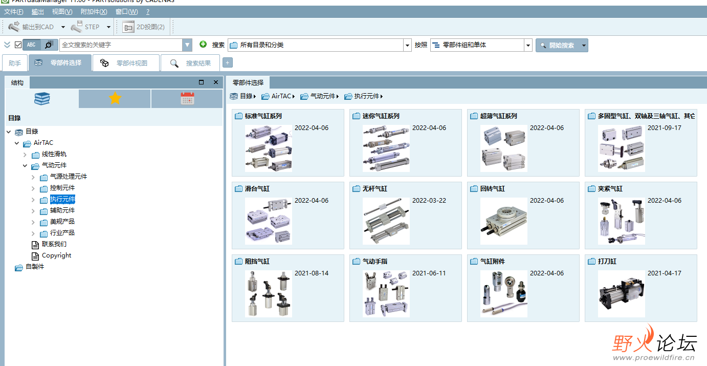707x366 pixels.
Task: Click the green add search criterion icon
Action: click(203, 45)
